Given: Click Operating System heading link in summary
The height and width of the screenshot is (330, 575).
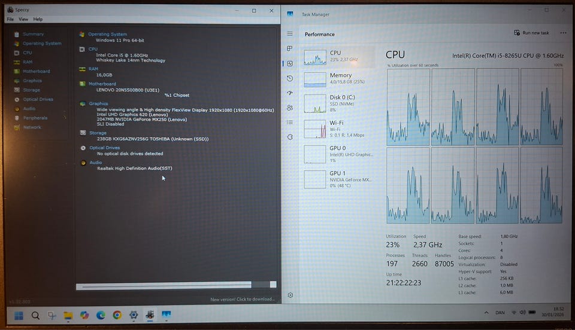Looking at the screenshot, I should tap(107, 35).
